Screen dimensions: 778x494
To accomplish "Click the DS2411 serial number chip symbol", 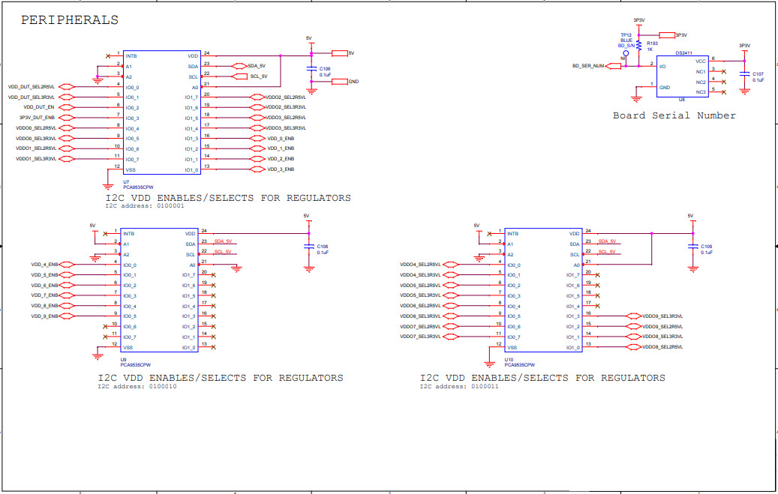I will click(682, 75).
